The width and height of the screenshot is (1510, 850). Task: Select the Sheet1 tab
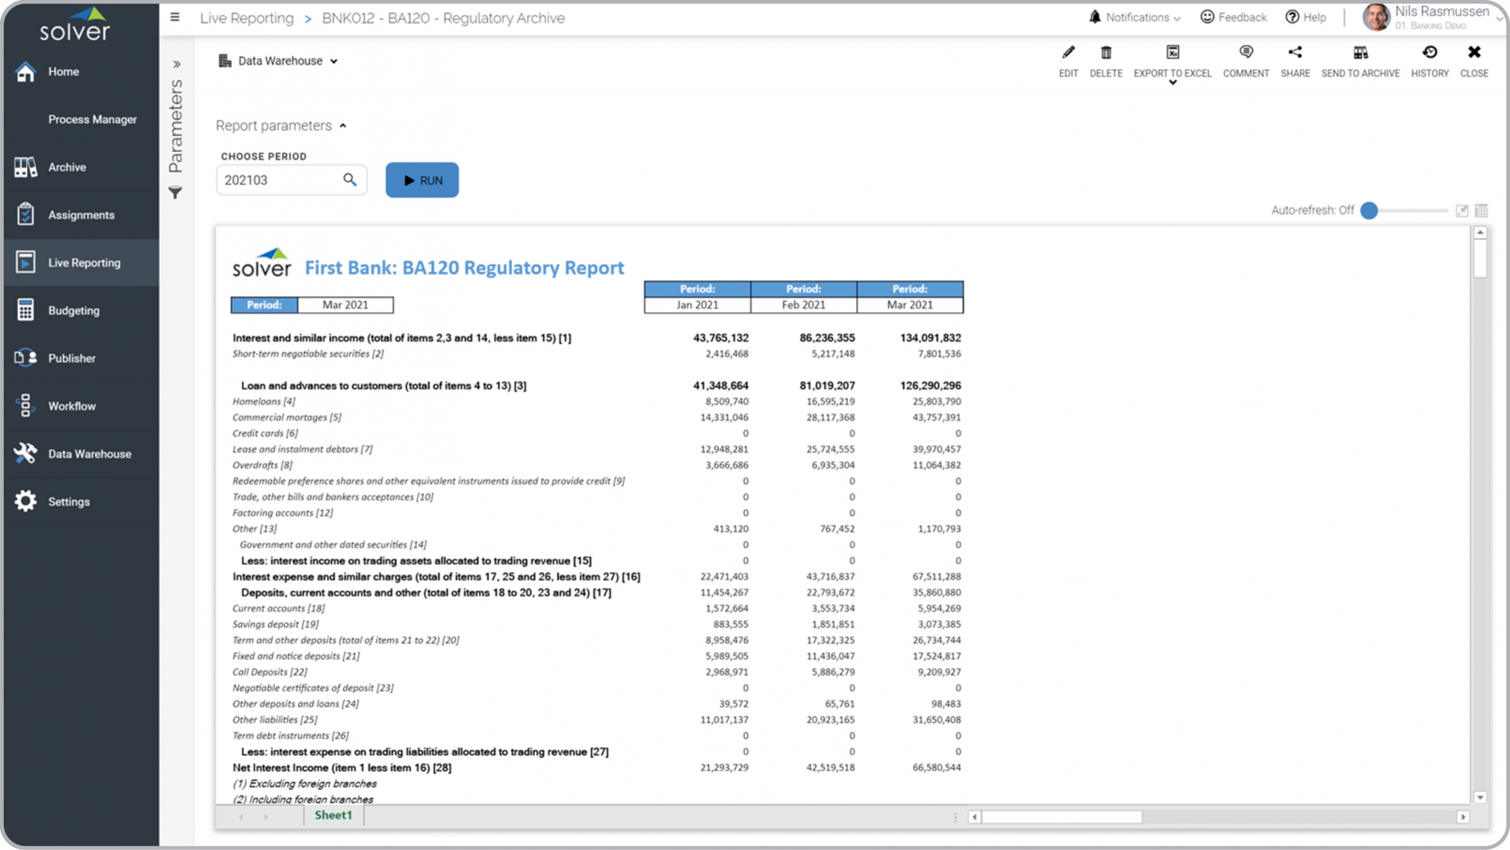pos(333,815)
